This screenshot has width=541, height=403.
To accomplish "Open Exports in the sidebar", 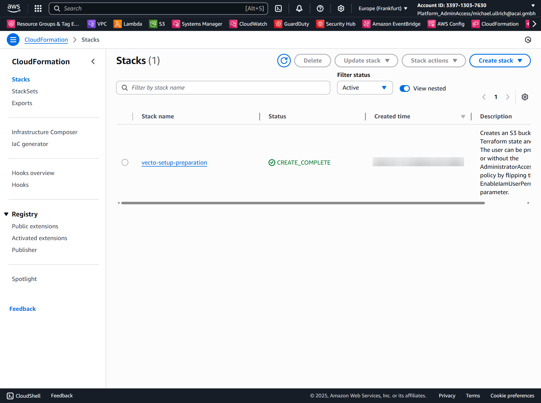I will click(22, 103).
